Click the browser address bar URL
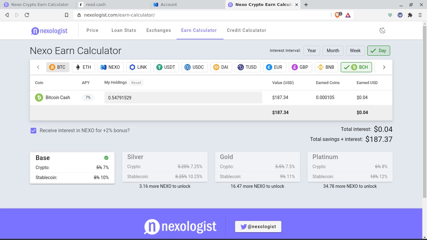The height and width of the screenshot is (240, 427). pyautogui.click(x=119, y=15)
